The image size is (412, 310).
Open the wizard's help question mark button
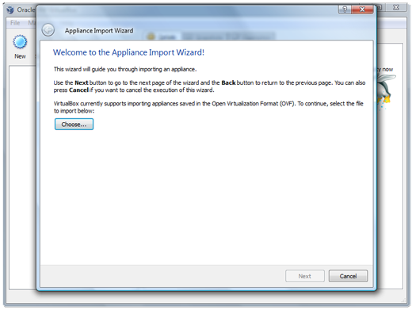[345, 10]
